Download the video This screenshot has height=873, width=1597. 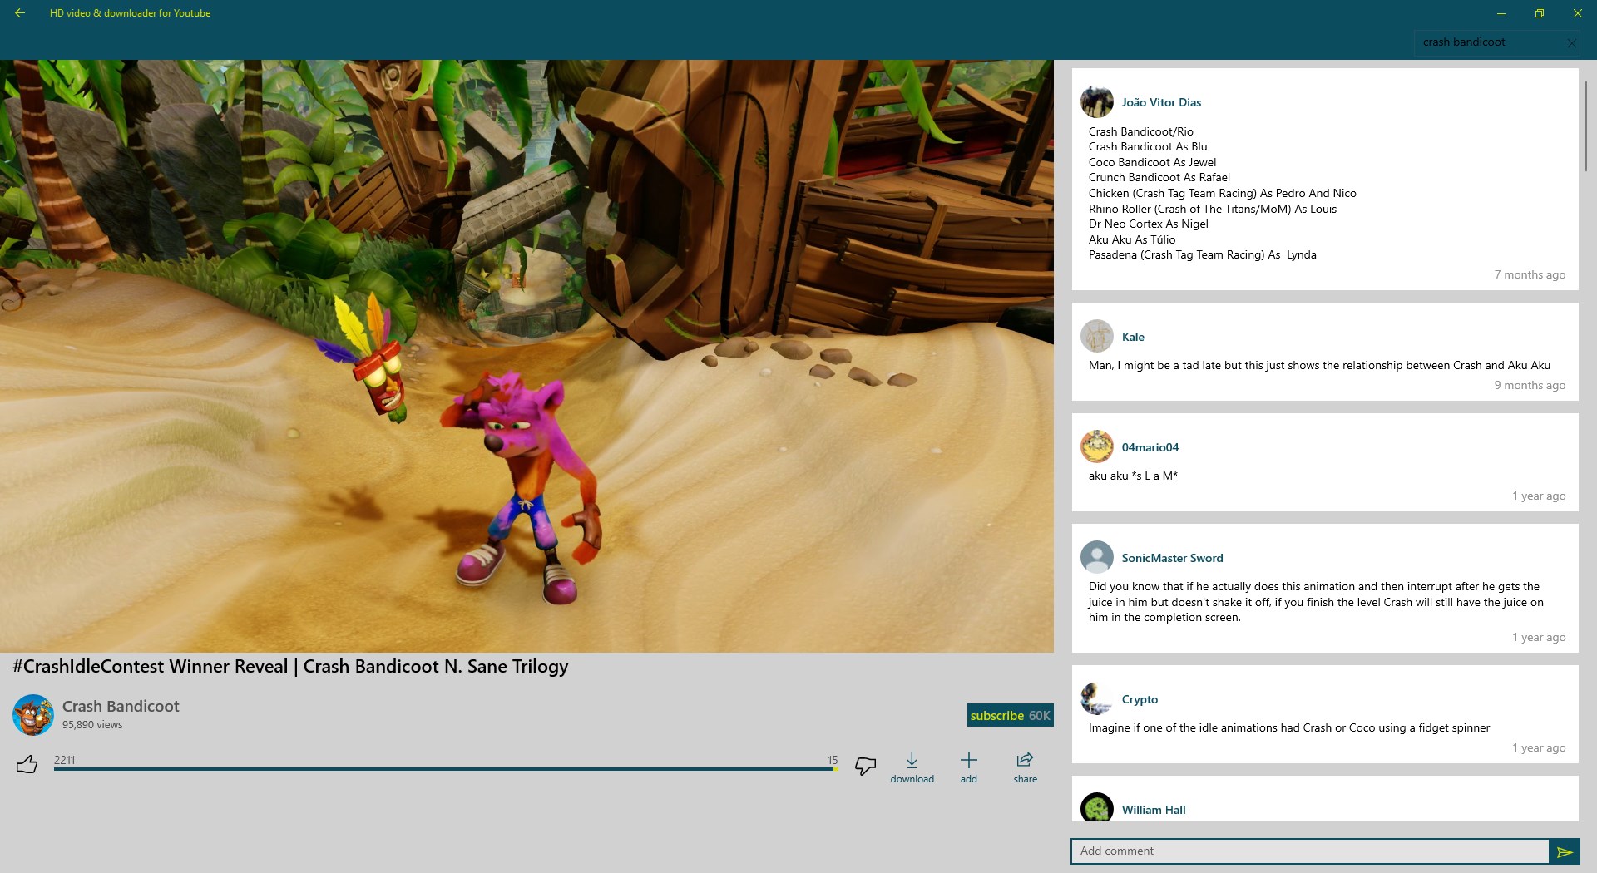912,767
